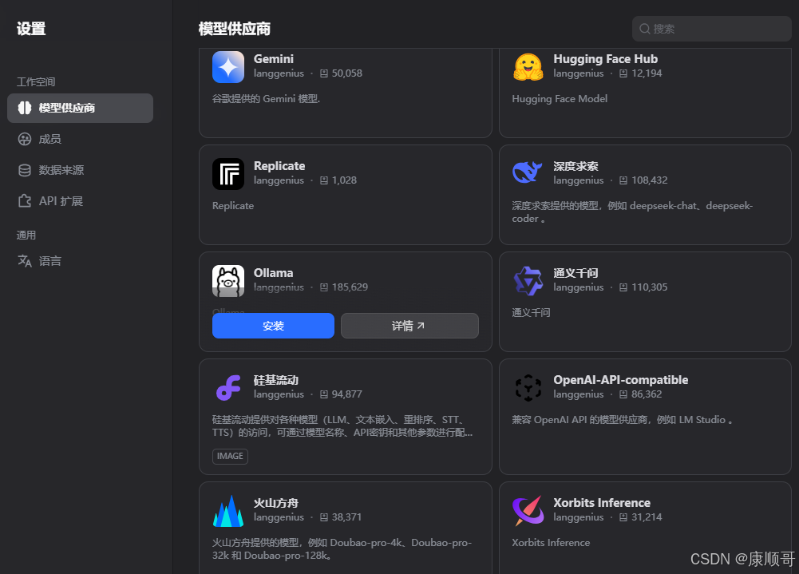Click the 火山方舟 mountain logo

[227, 511]
